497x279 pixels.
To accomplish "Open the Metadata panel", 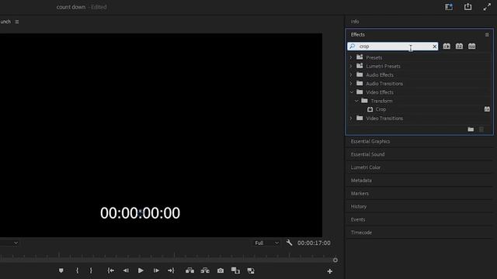I will point(361,181).
